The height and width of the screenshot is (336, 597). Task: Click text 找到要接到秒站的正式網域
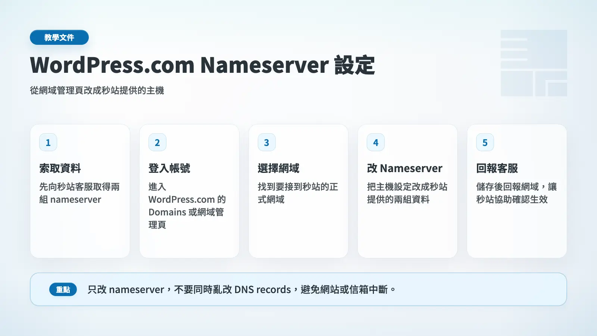click(298, 193)
